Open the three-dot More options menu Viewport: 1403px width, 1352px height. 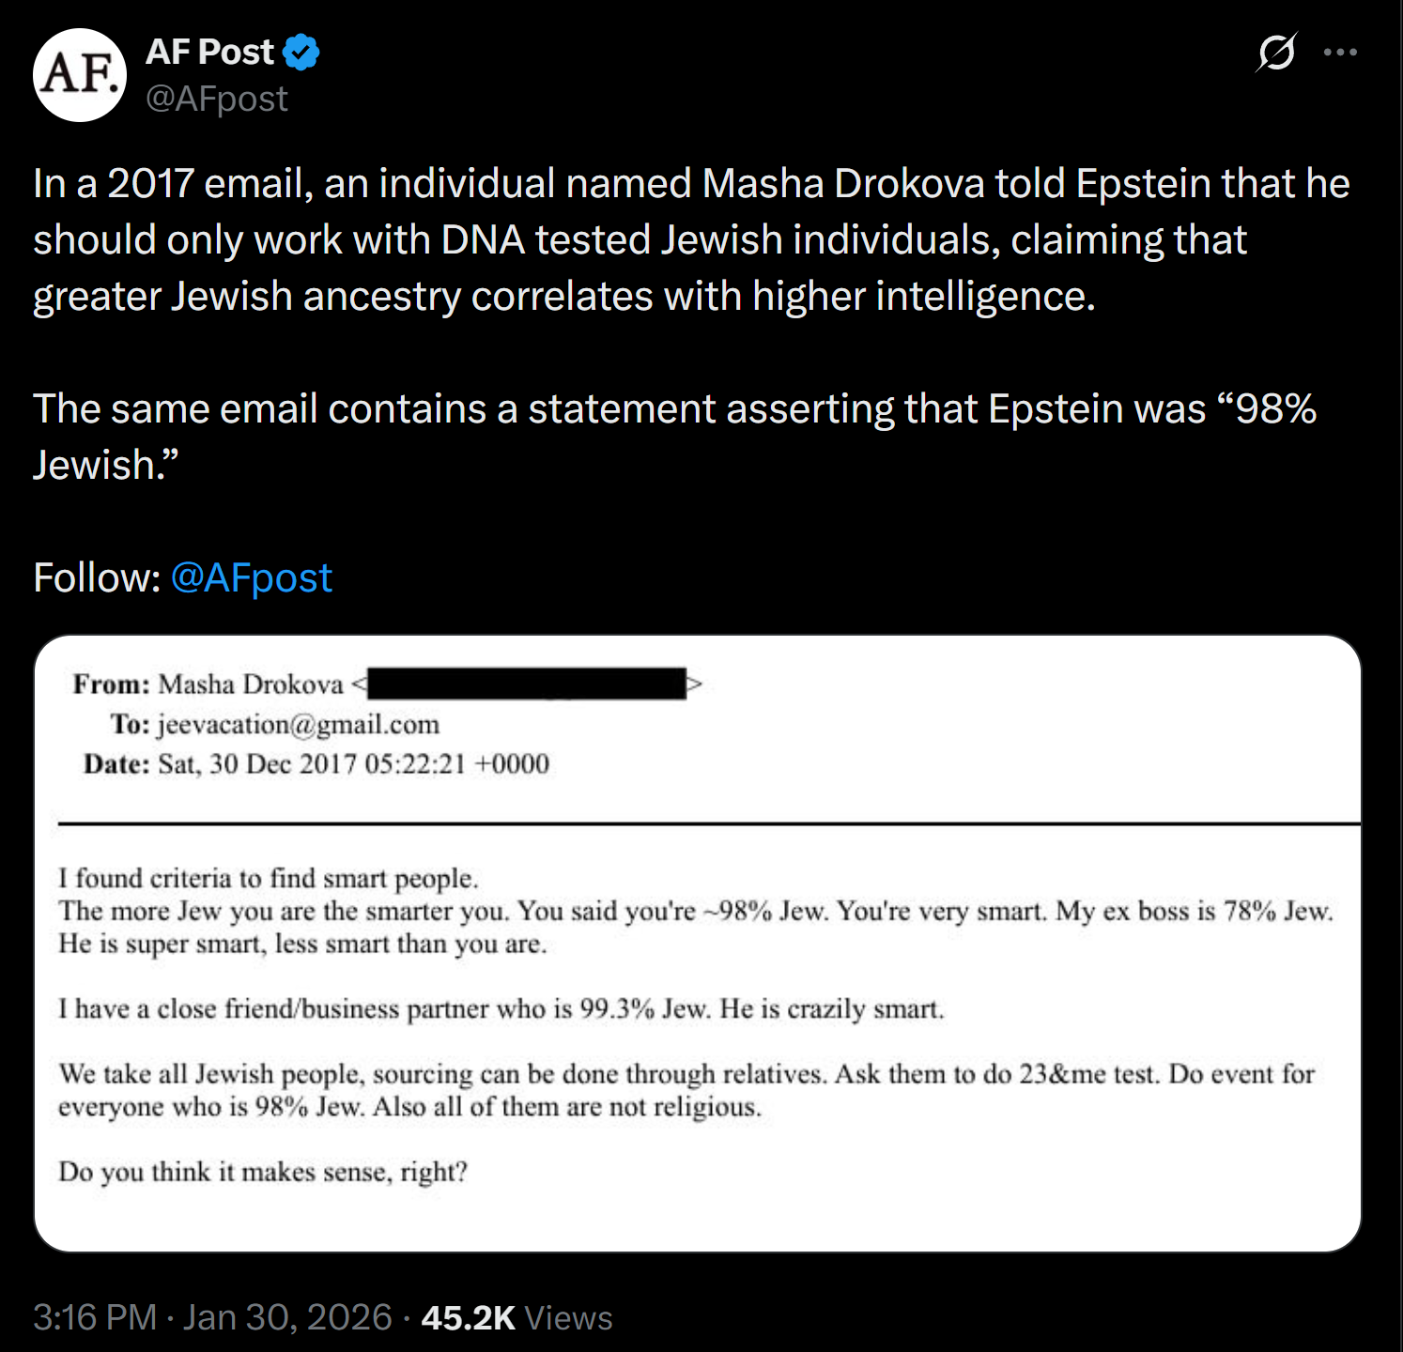1340,53
